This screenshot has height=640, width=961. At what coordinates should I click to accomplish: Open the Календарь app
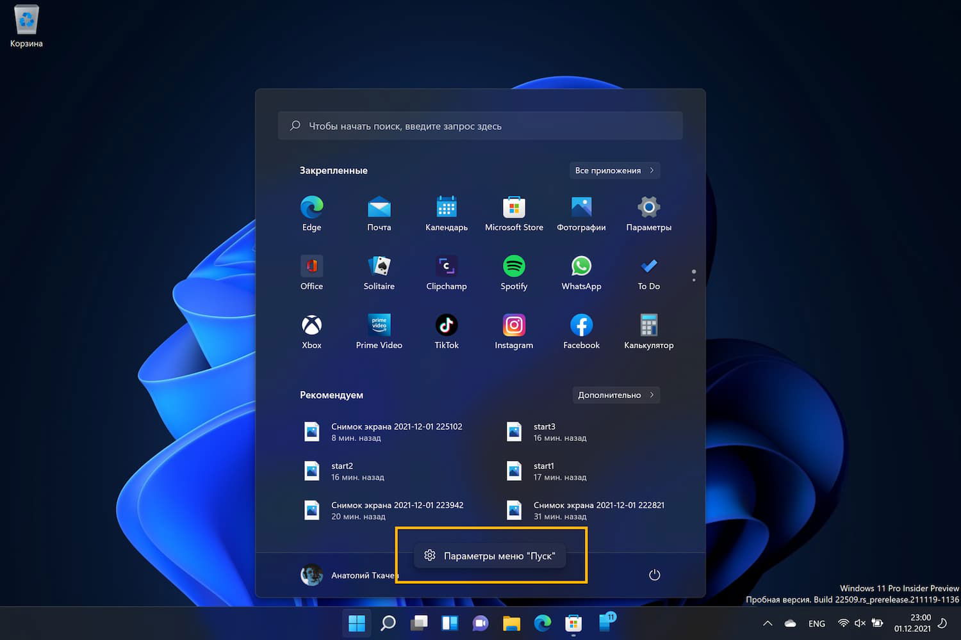pos(447,214)
